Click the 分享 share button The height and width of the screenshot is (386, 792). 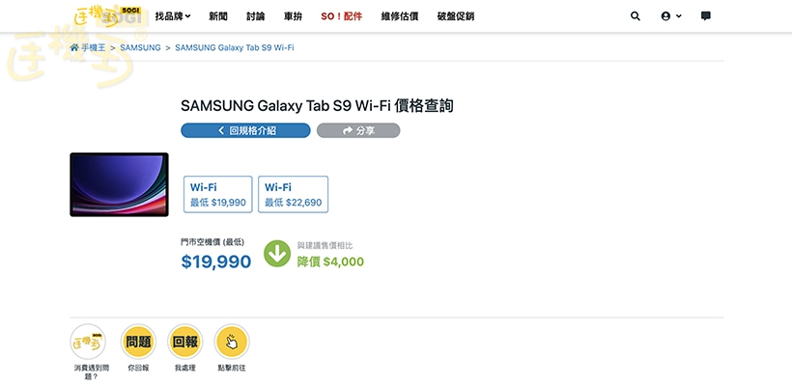pos(357,130)
